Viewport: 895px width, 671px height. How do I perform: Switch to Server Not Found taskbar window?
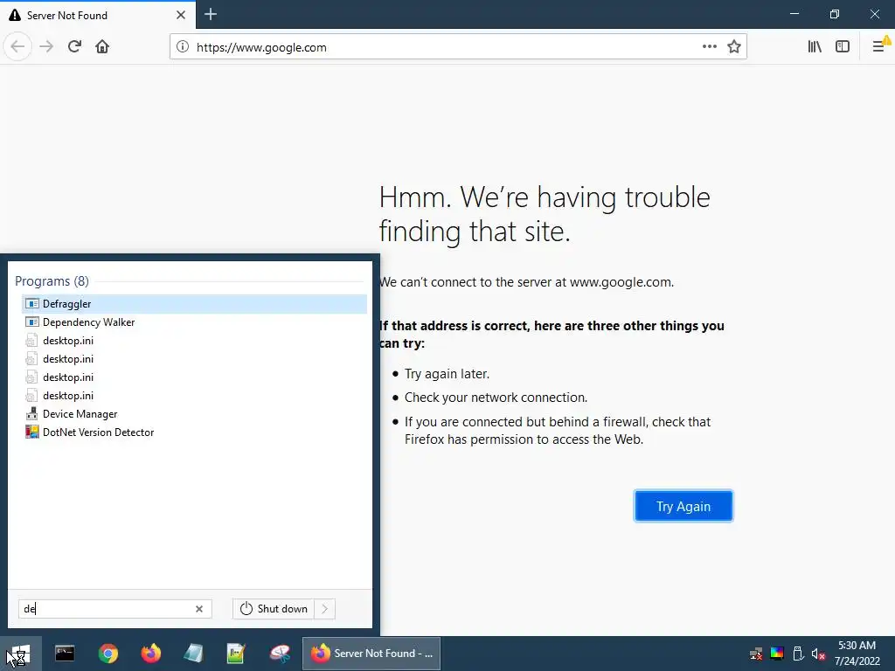coord(371,654)
